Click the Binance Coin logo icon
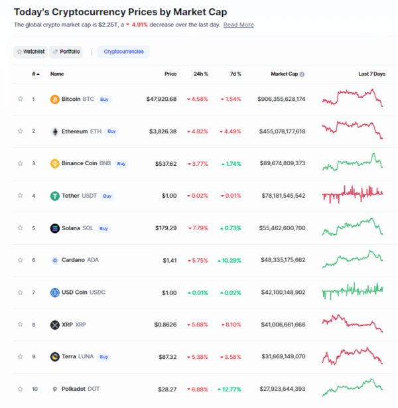Screen dimensions: 398x408 pos(54,163)
